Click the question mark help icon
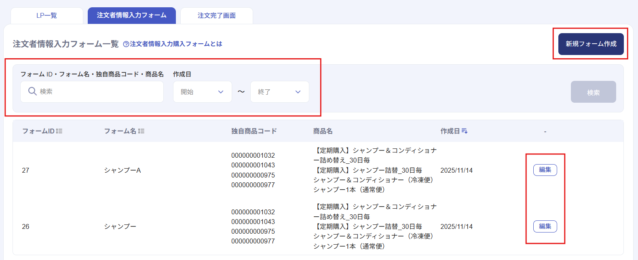 126,44
